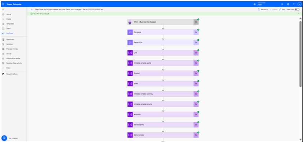Expand the Compose action step
This screenshot has width=303, height=142.
pos(163,32)
